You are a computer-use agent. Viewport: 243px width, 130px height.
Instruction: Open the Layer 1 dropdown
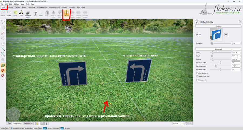pos(178,124)
